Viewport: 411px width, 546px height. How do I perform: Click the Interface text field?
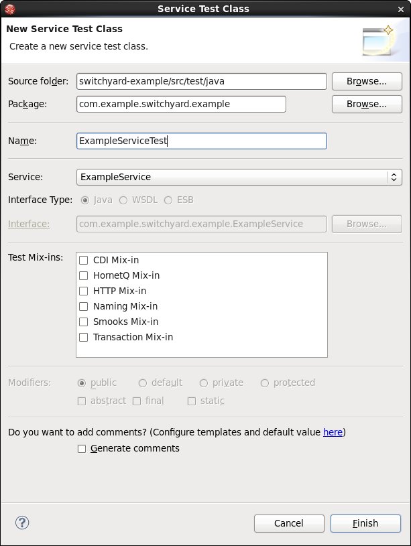pyautogui.click(x=202, y=224)
